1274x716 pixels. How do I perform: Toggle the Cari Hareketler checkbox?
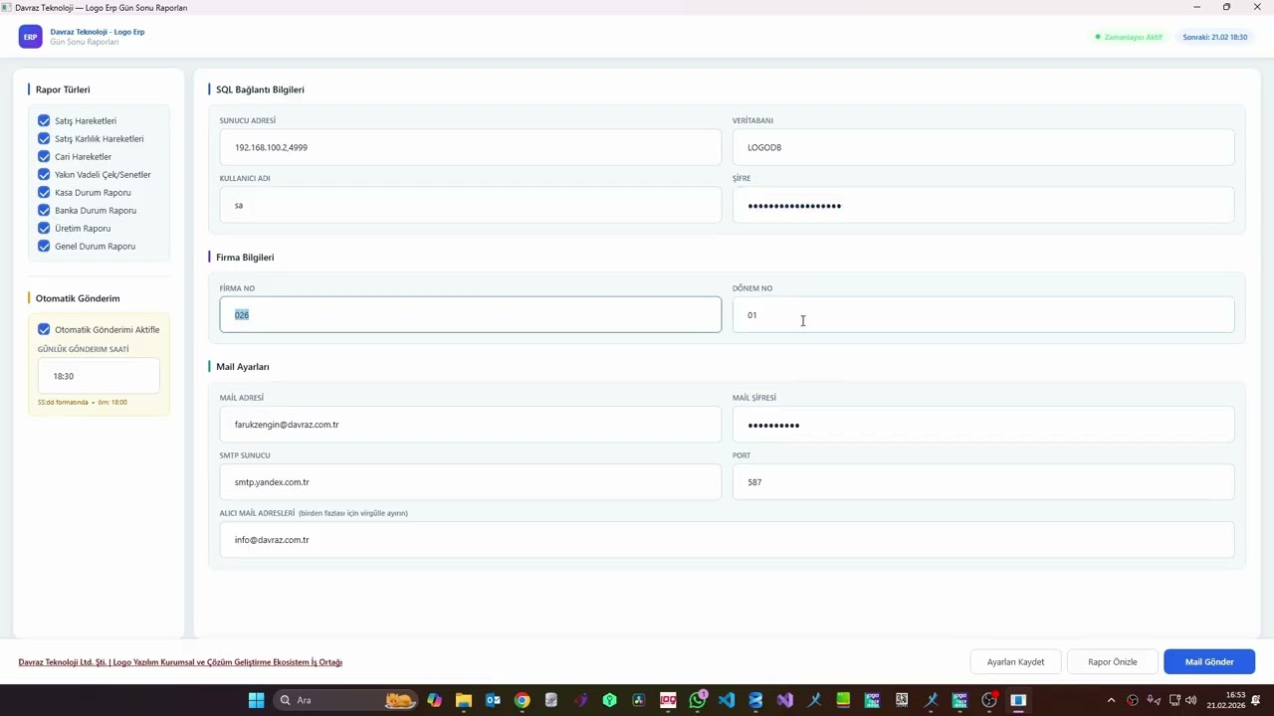(44, 157)
